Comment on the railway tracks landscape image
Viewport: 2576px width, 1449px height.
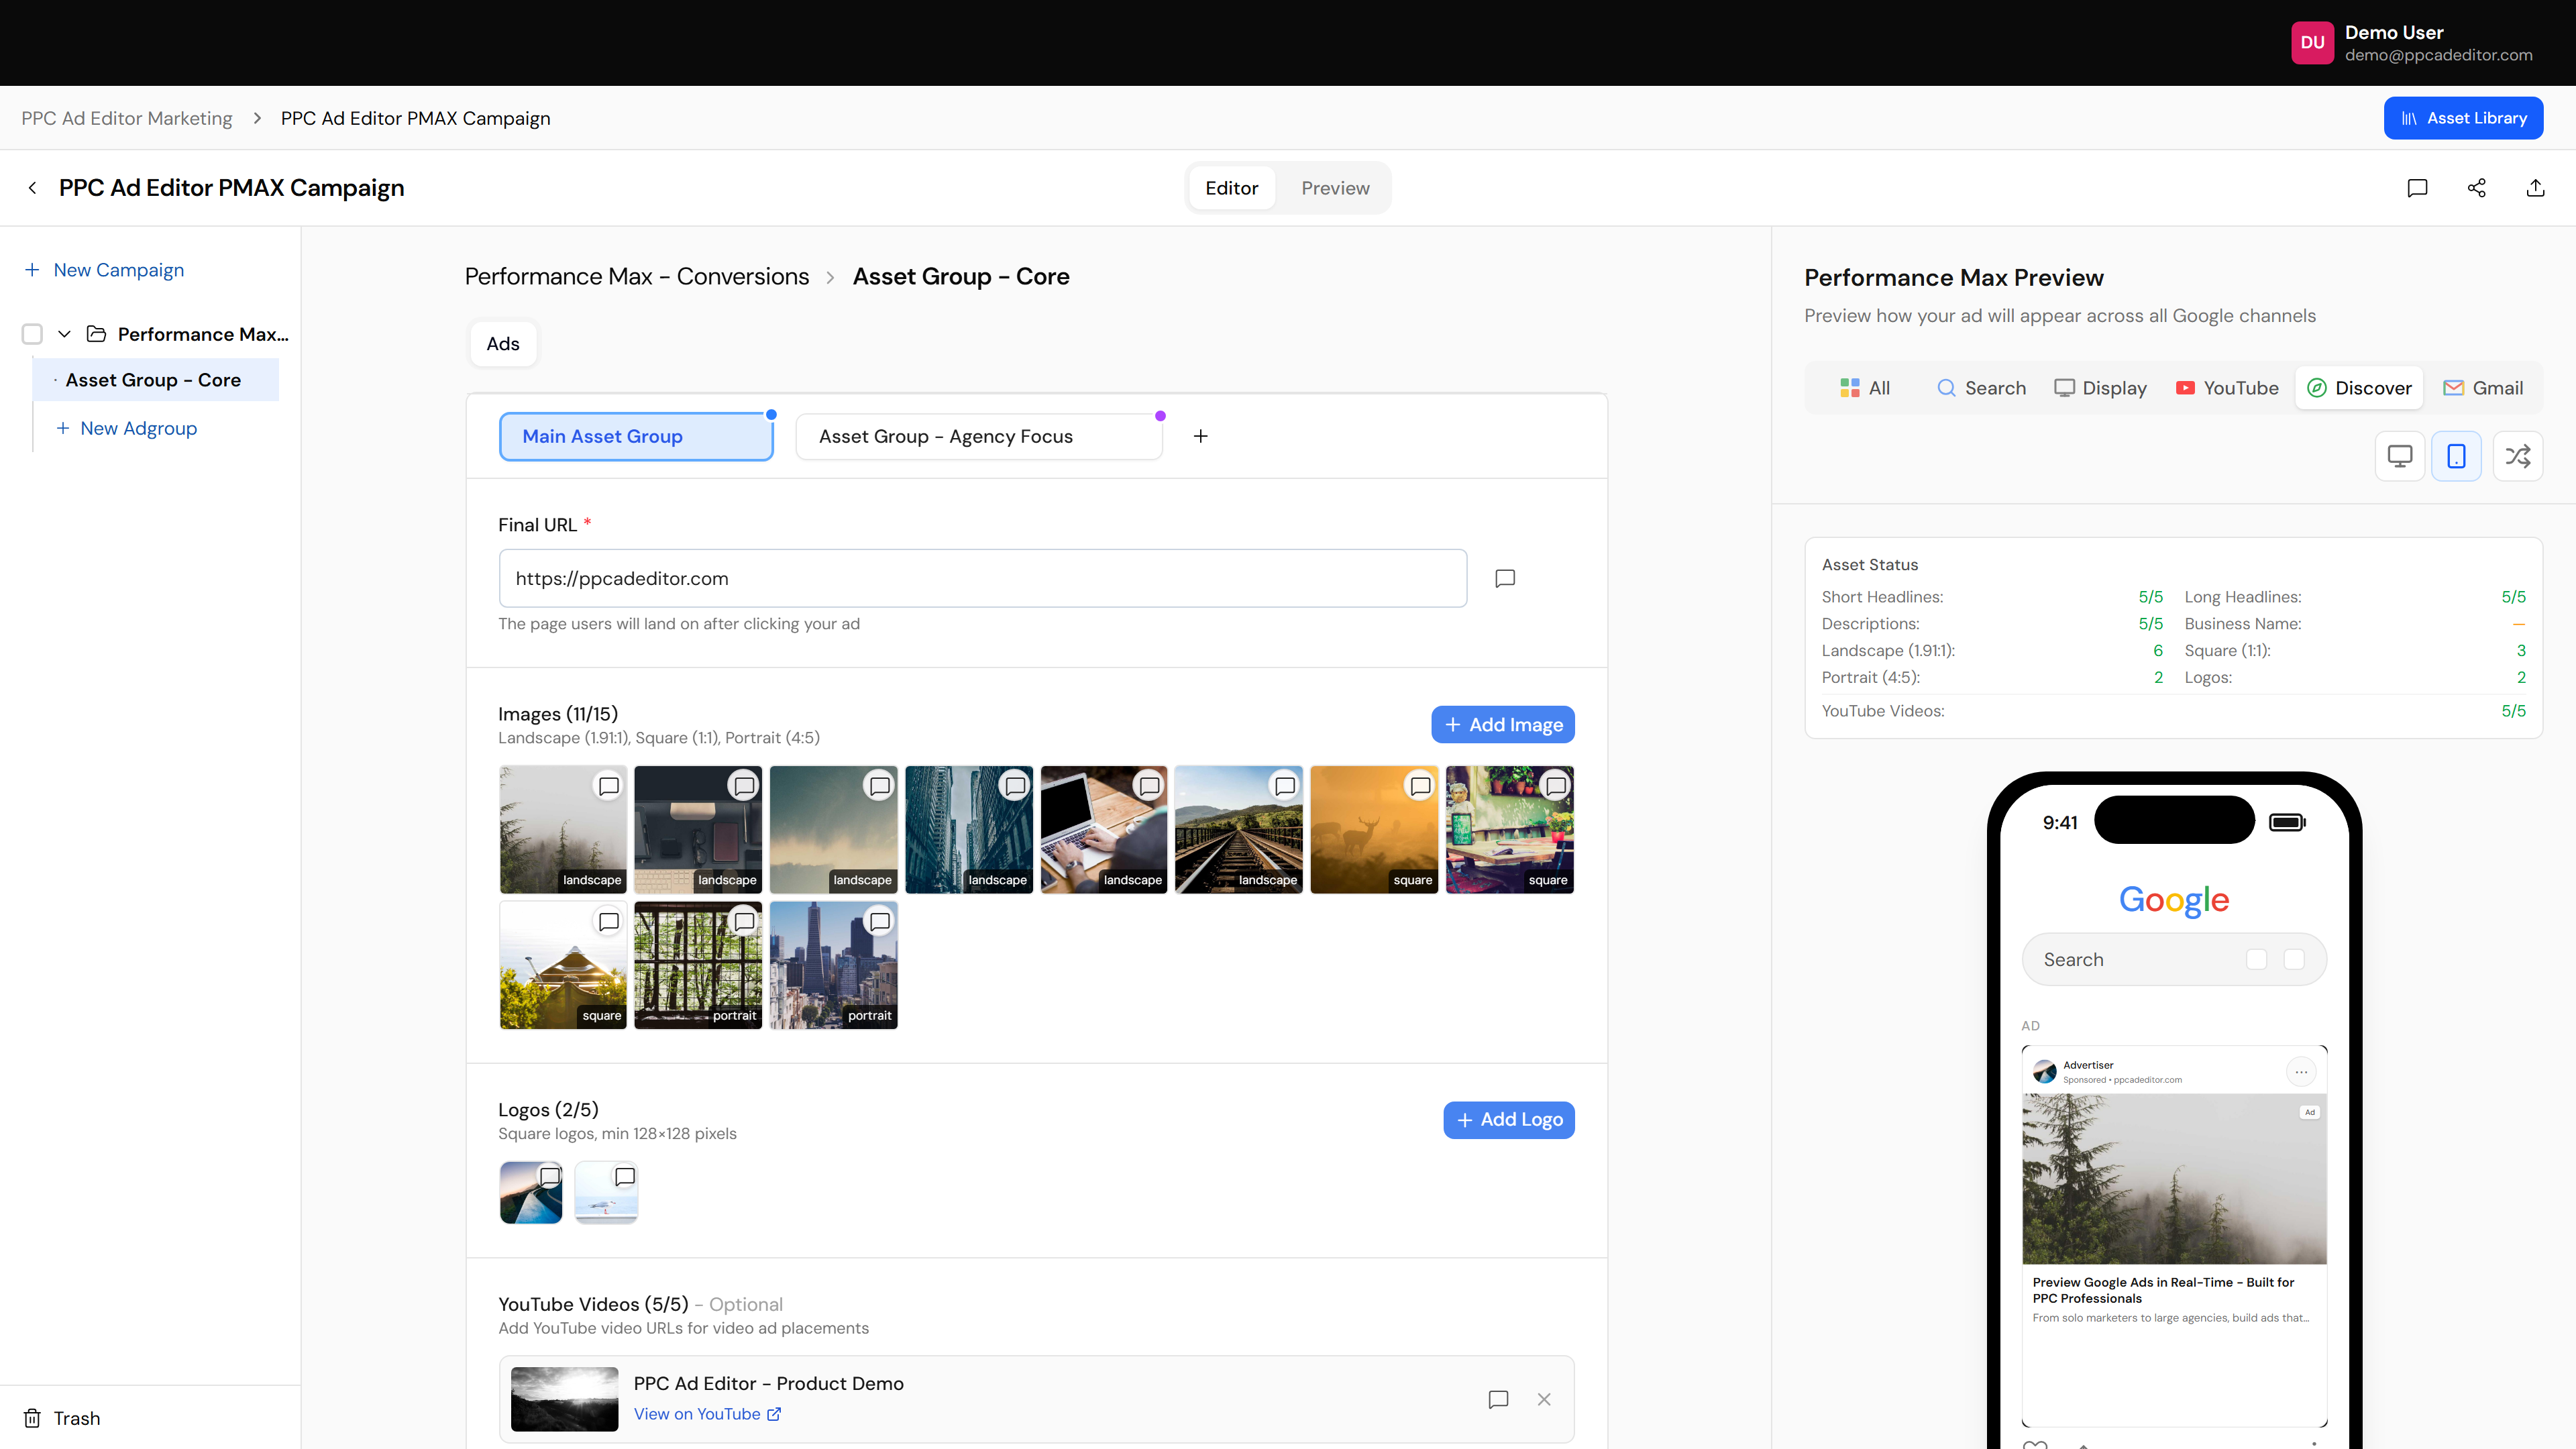click(x=1285, y=786)
